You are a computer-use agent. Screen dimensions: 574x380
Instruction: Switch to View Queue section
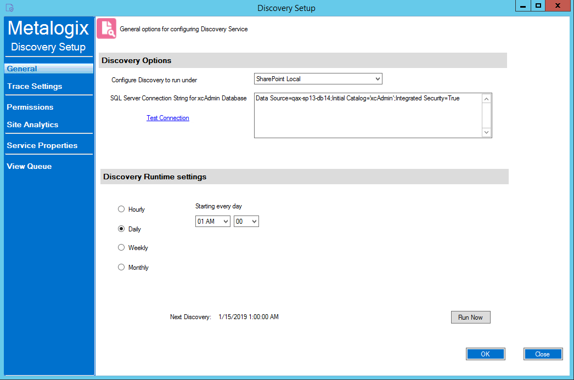tap(29, 166)
